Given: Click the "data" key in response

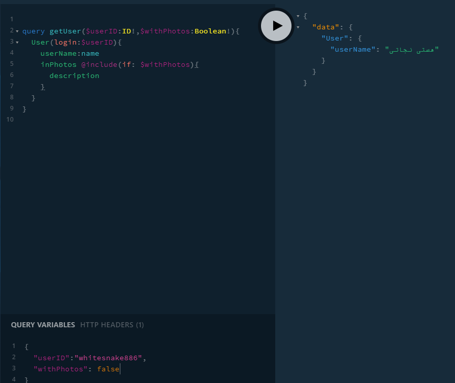Looking at the screenshot, I should (326, 27).
